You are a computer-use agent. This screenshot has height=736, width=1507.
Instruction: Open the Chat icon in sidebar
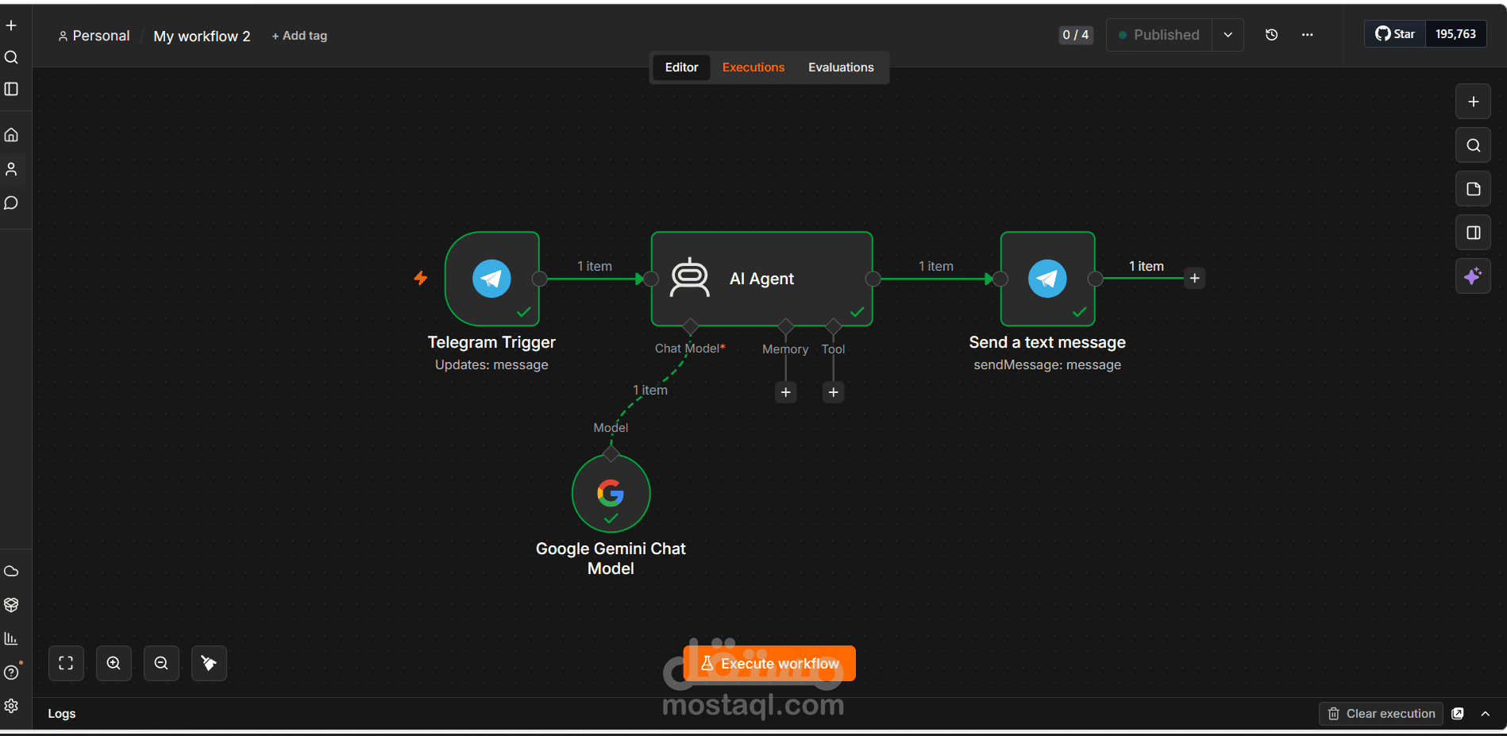[x=11, y=203]
